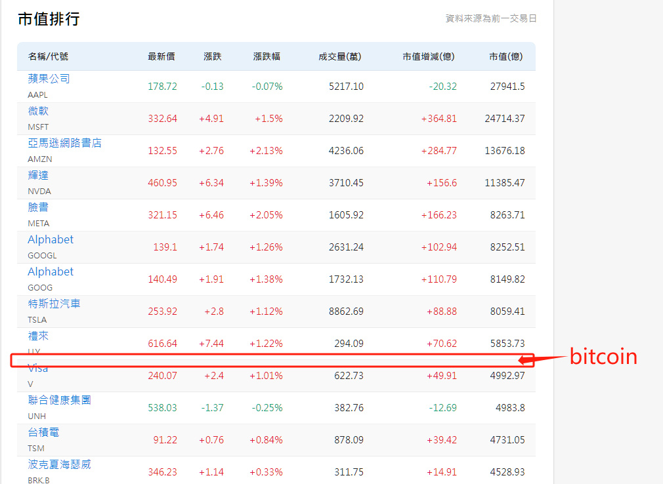Viewport: 663px width, 484px height.
Task: Select the UNH ticker text
Action: pos(37,416)
